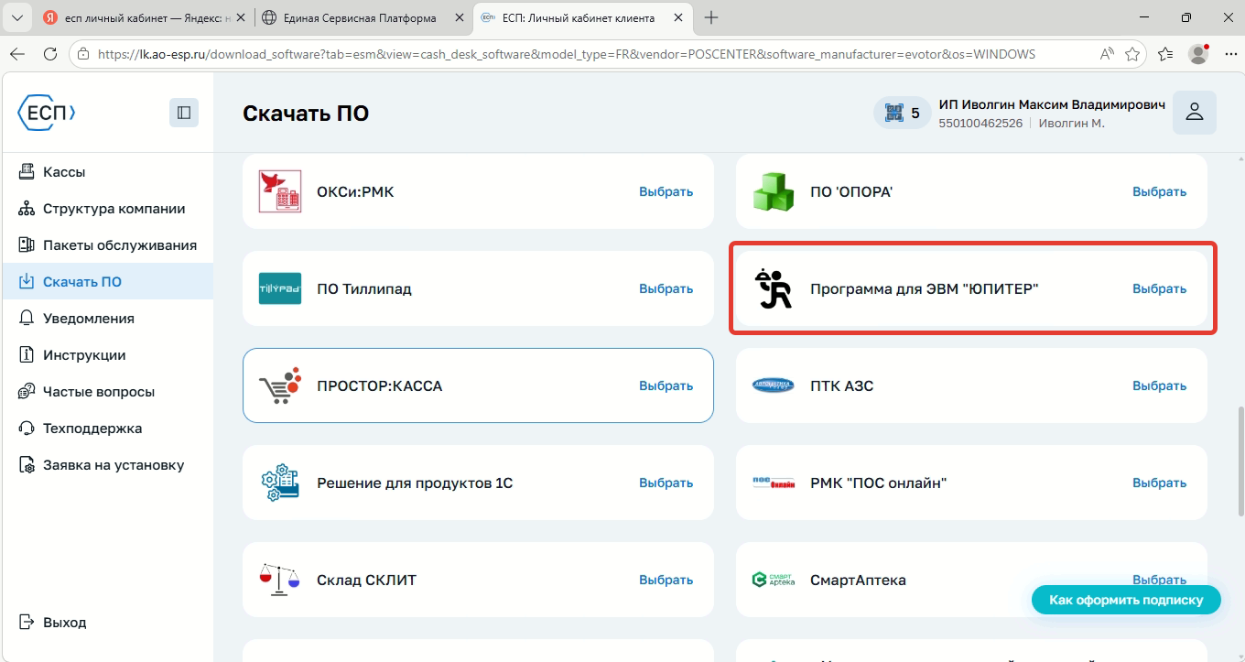Open the browser tab list dropdown
This screenshot has height=662, width=1245.
16,17
